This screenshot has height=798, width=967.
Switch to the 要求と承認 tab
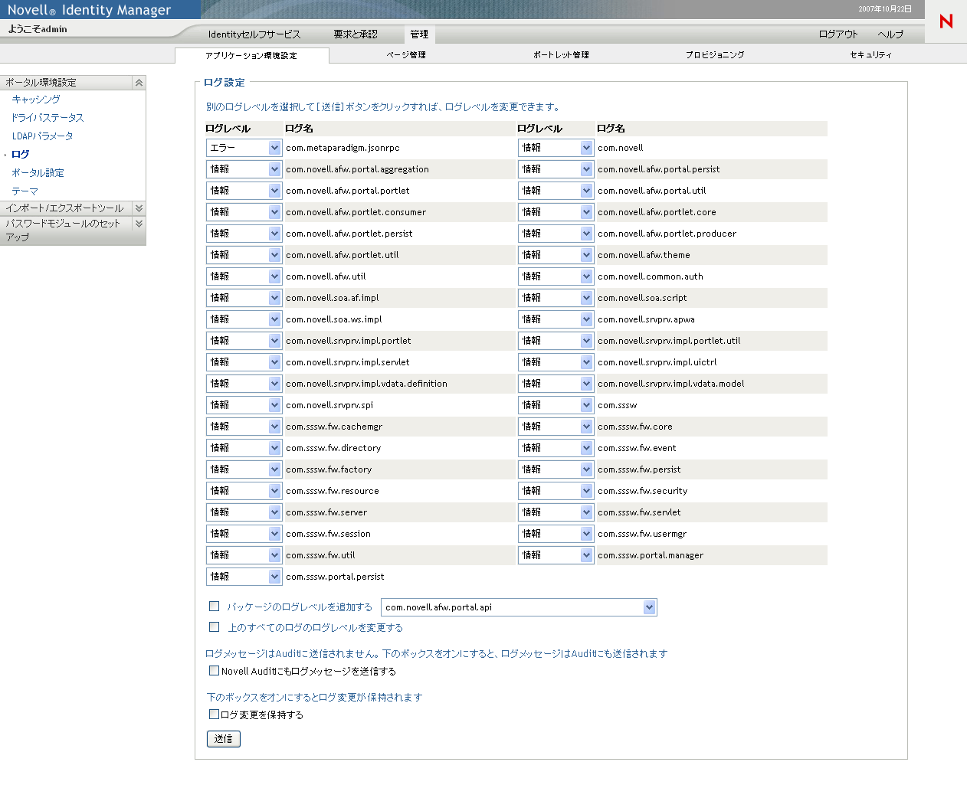coord(356,34)
